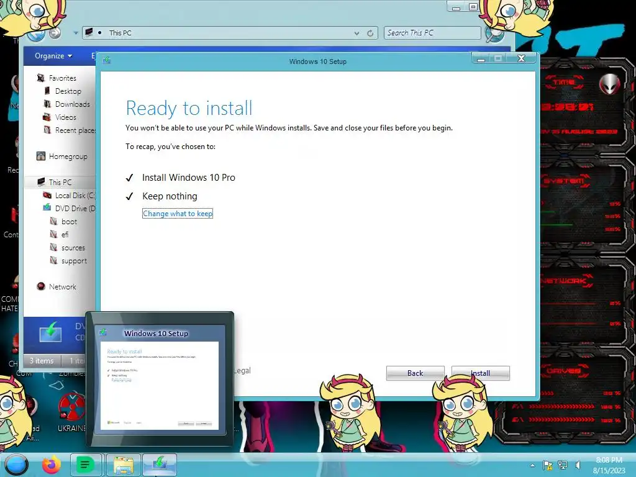
Task: Click the Explorer back navigation arrow
Action: click(35, 34)
